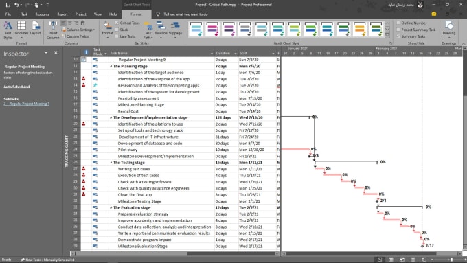The image size is (467, 263).
Task: Click the manually scheduled pin icon in row 14
Action: (x=95, y=85)
